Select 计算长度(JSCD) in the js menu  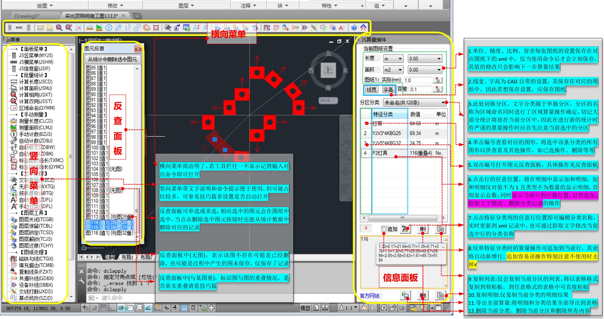[x=35, y=82]
